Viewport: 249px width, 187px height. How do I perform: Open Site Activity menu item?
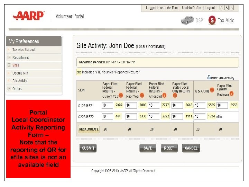click(x=20, y=81)
